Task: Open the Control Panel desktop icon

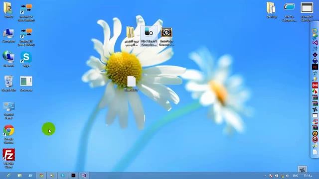Action: 8,110
